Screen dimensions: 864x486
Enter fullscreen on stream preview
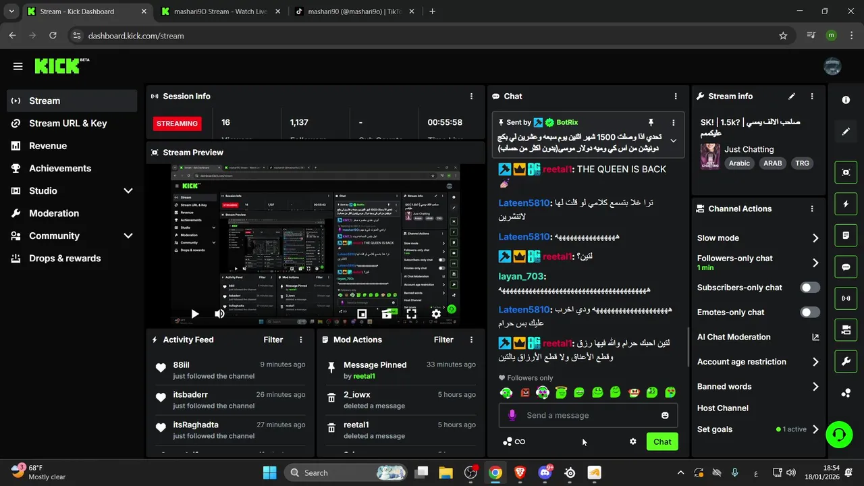click(x=411, y=314)
